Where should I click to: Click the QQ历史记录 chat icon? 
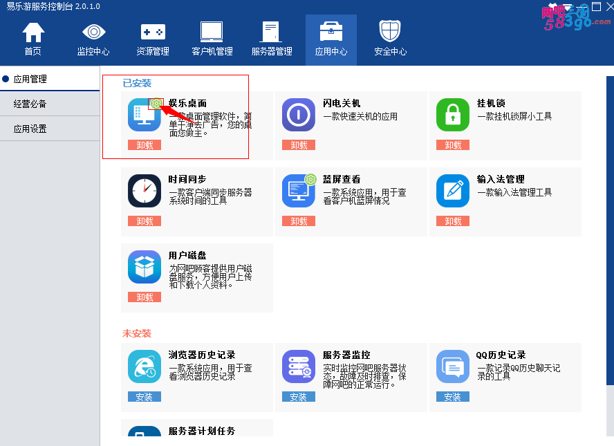point(453,366)
